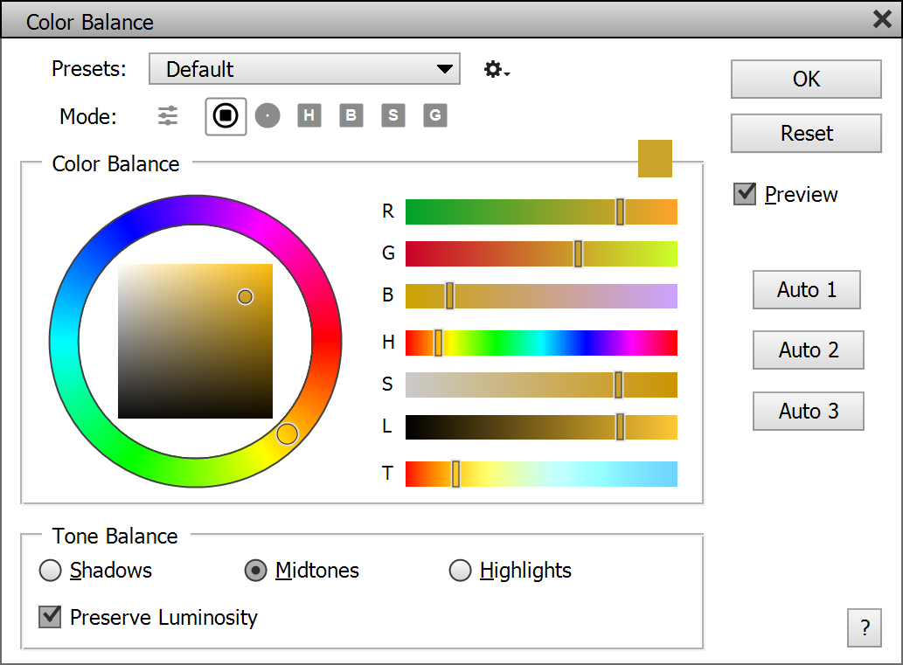Select the Highlights tone option

(460, 571)
